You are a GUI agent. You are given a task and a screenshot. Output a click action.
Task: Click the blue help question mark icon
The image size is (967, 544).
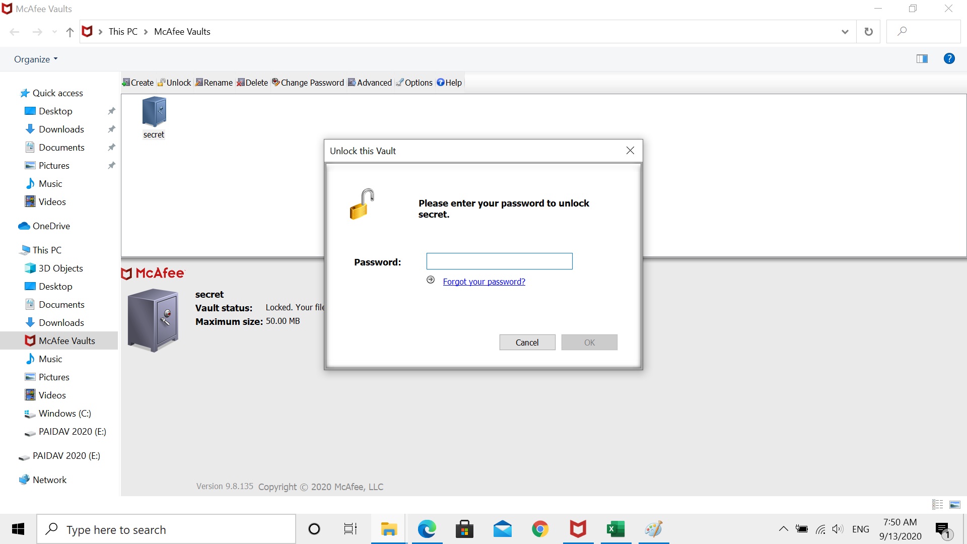pyautogui.click(x=949, y=59)
